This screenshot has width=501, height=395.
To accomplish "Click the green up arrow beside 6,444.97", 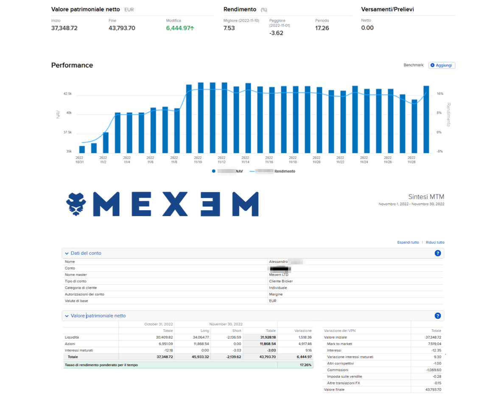I will [x=192, y=28].
